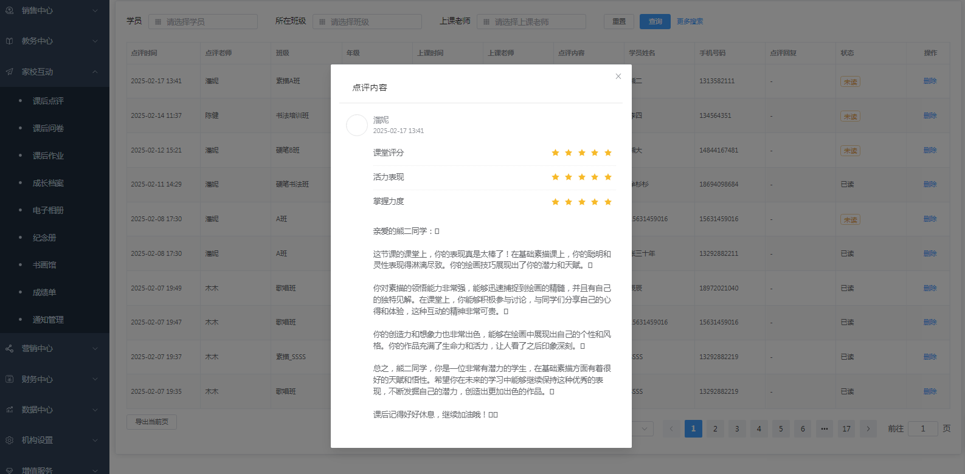The width and height of the screenshot is (965, 474).
Task: Click the 数据中心 chart icon
Action: (x=10, y=410)
